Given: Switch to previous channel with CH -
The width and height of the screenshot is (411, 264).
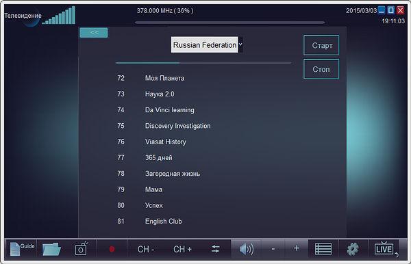Looking at the screenshot, I should coord(146,249).
